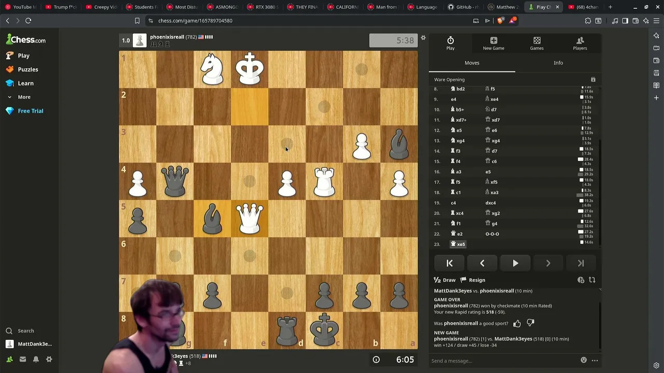Switch to the Info tab

[558, 63]
